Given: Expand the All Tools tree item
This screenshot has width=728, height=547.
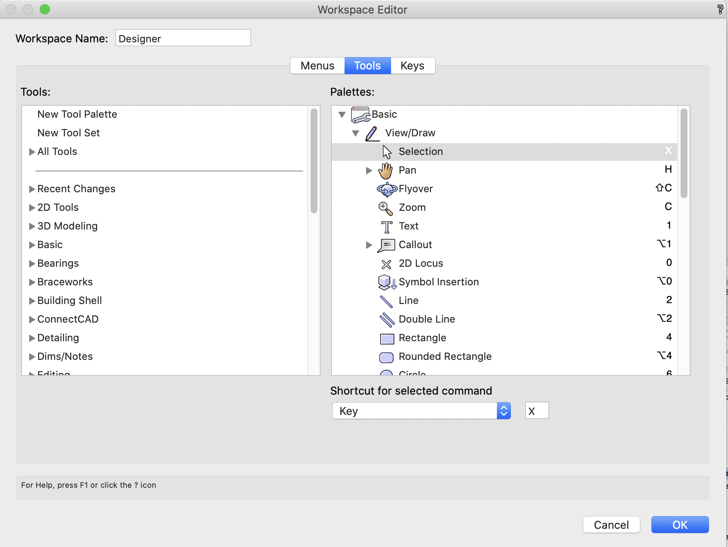Looking at the screenshot, I should pyautogui.click(x=32, y=152).
